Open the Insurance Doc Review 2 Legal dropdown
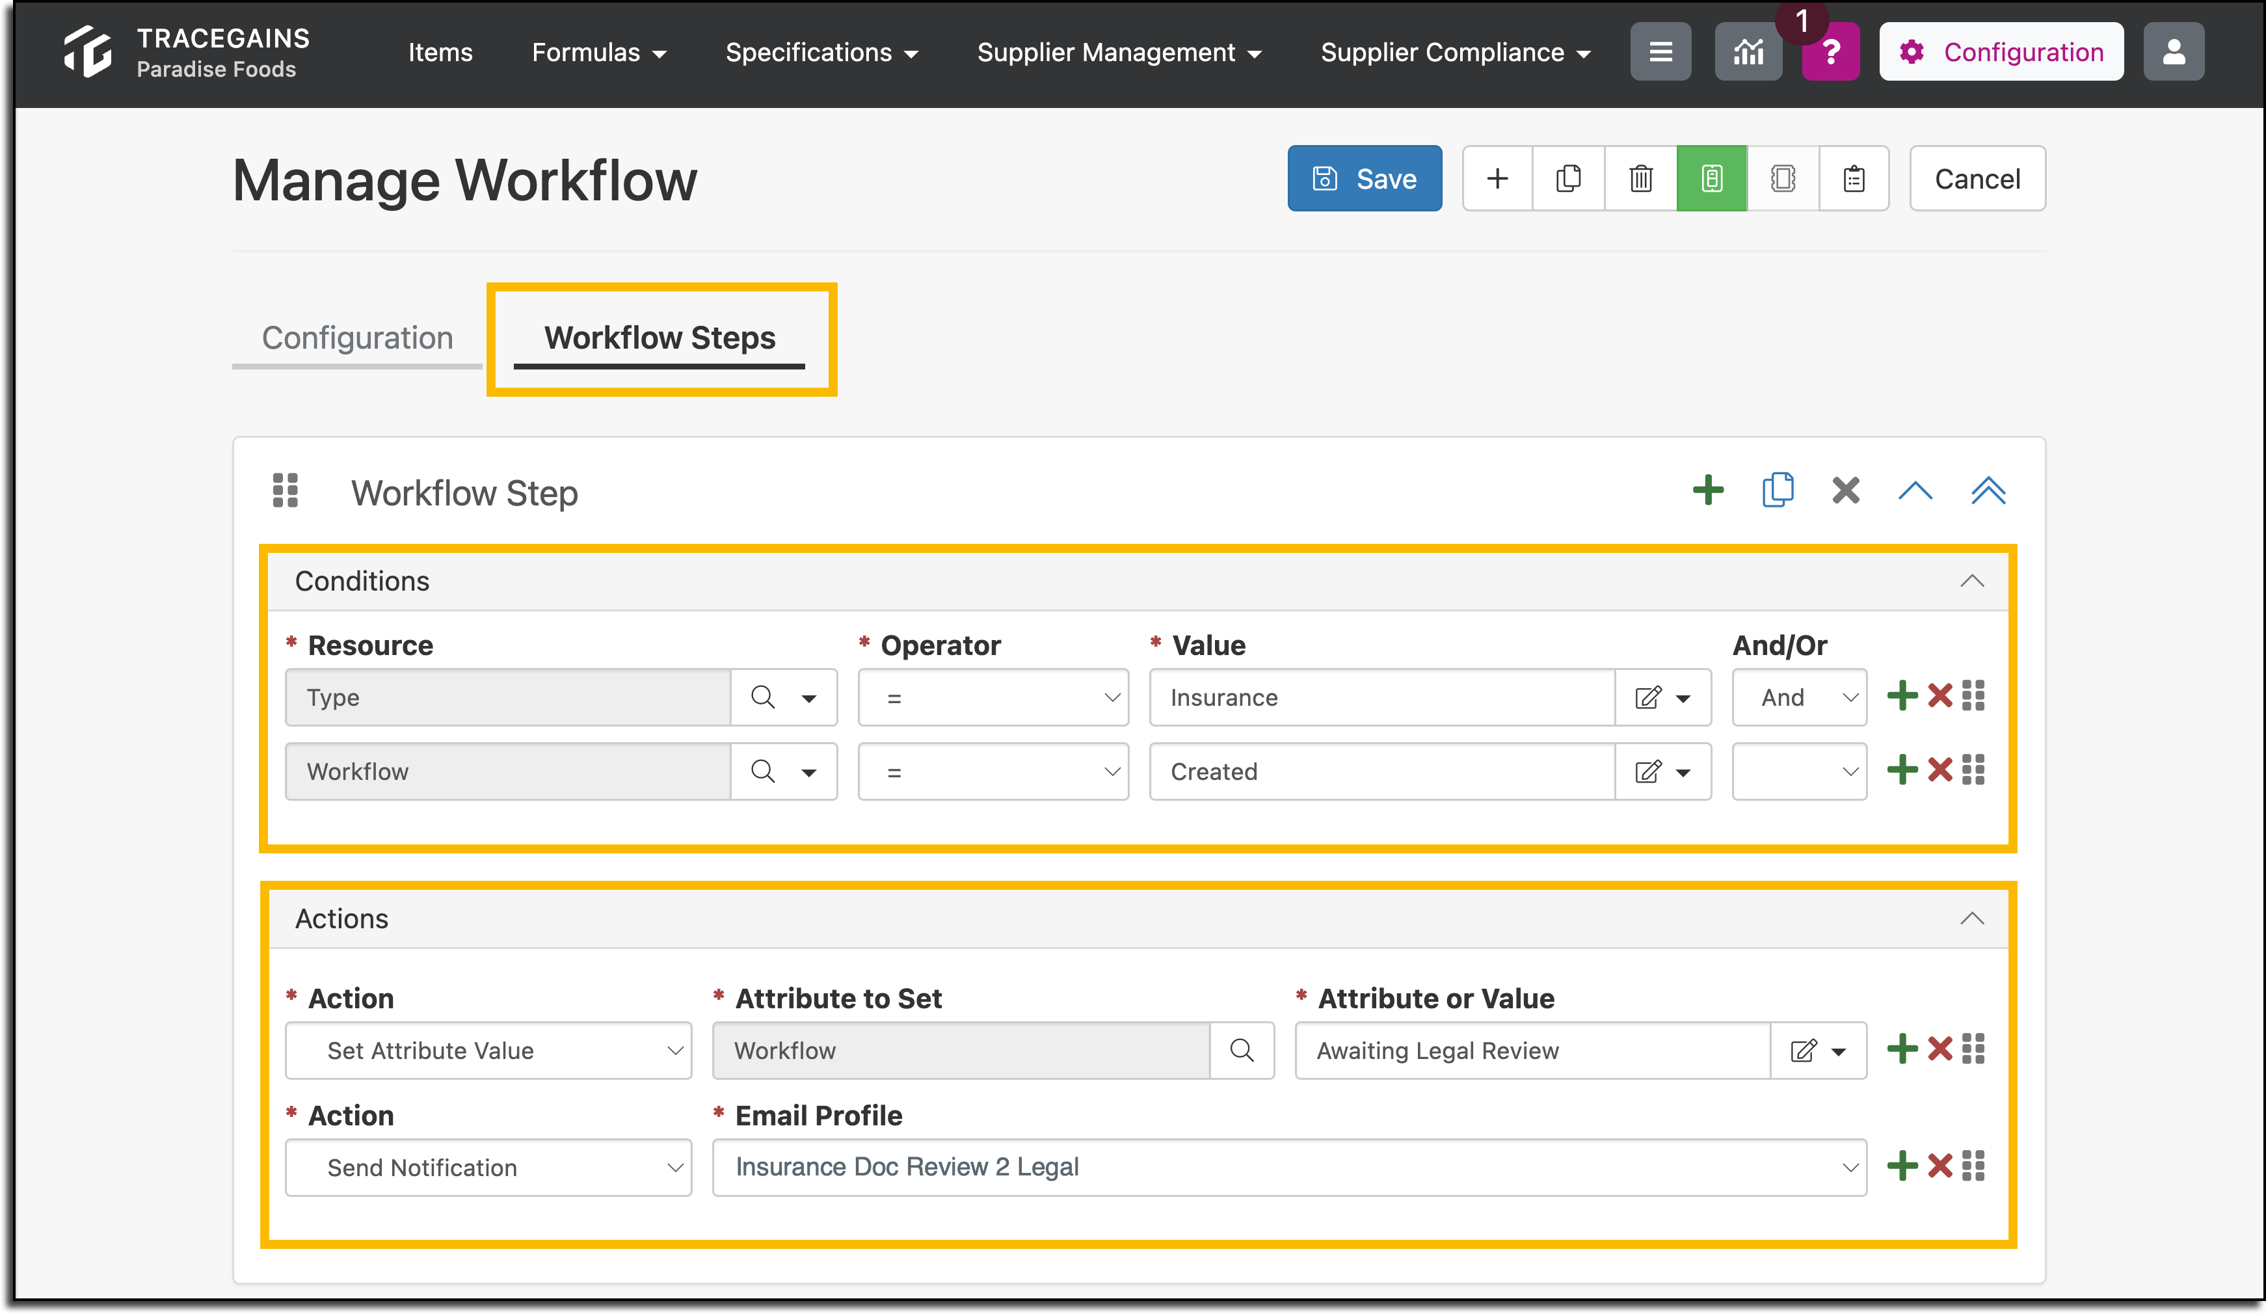 (1290, 1168)
